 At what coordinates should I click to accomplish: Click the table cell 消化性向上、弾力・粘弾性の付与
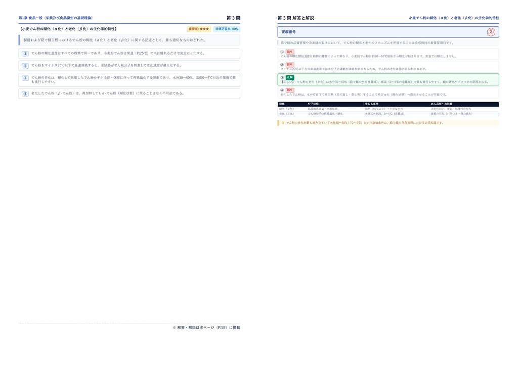pyautogui.click(x=451, y=109)
